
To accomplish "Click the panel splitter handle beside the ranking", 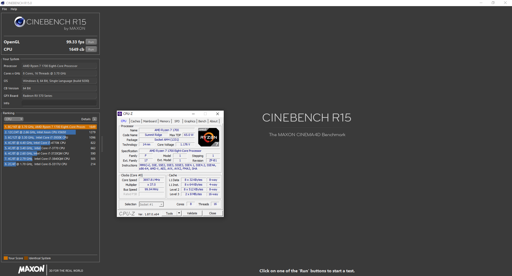I will (x=102, y=144).
